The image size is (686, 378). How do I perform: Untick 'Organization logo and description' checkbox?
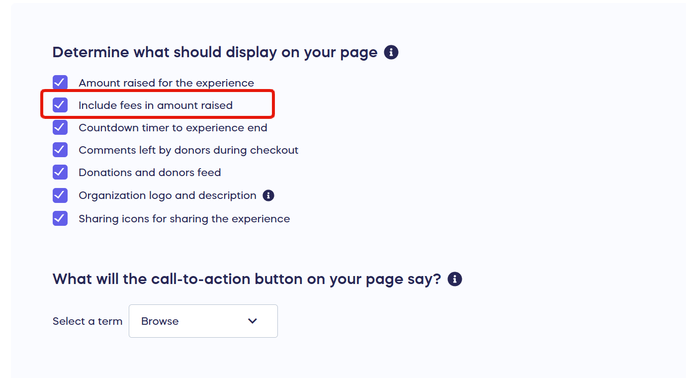60,195
